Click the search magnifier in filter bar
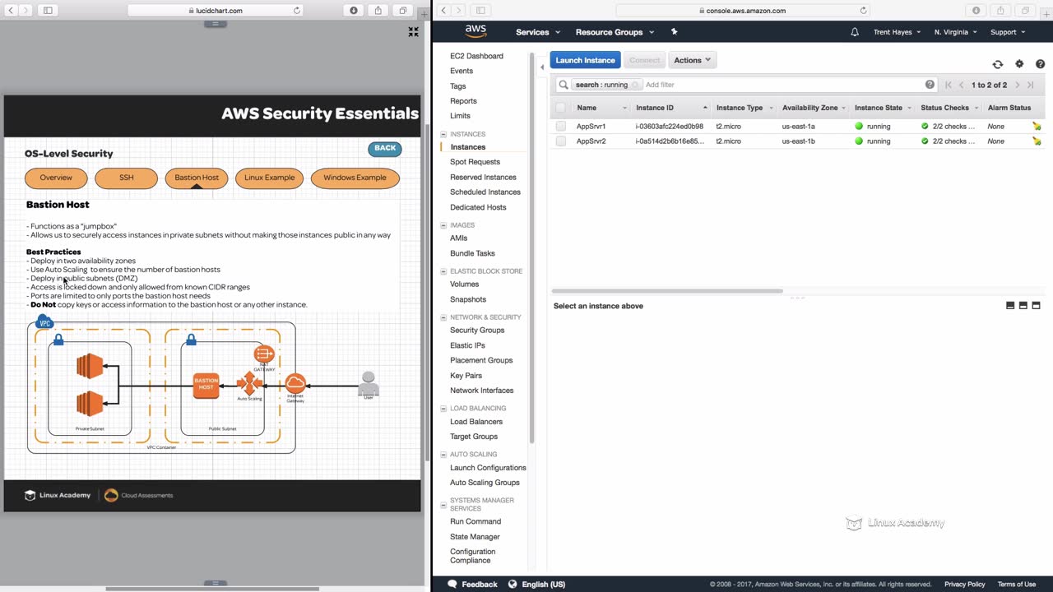The image size is (1053, 592). pos(564,85)
